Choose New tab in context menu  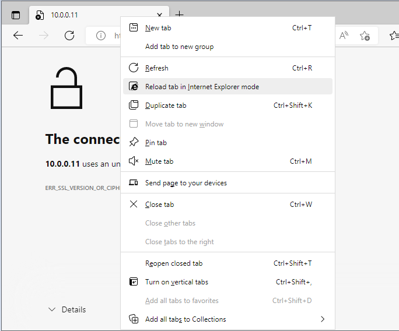(158, 28)
